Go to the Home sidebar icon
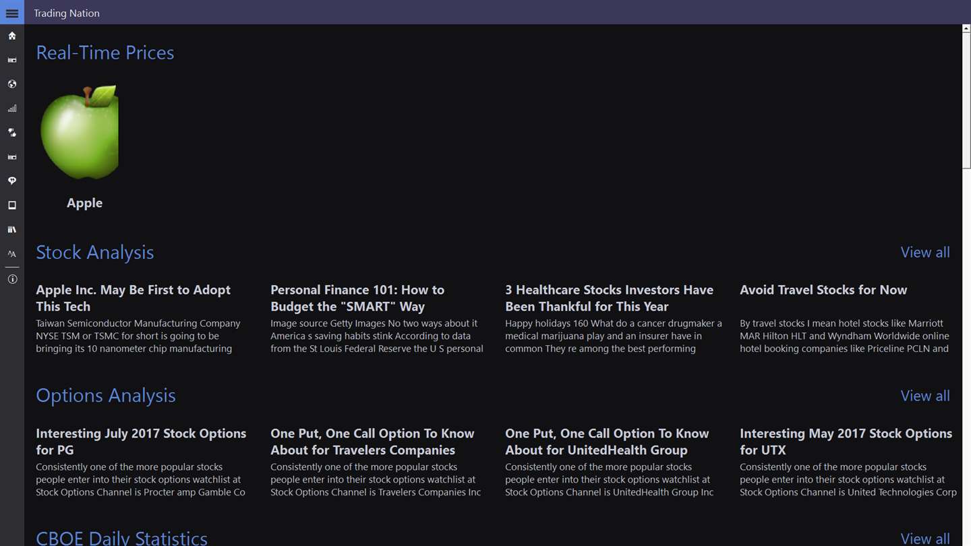 (12, 36)
